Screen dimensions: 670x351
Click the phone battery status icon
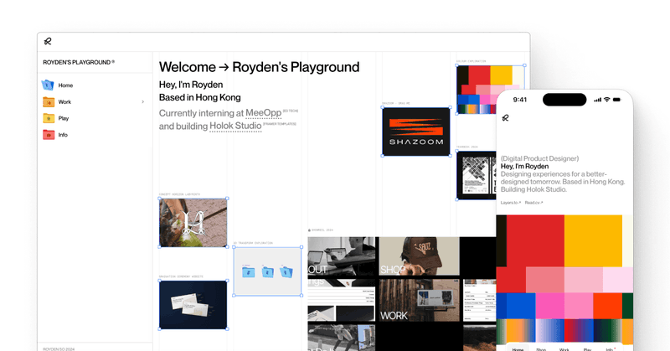point(616,100)
